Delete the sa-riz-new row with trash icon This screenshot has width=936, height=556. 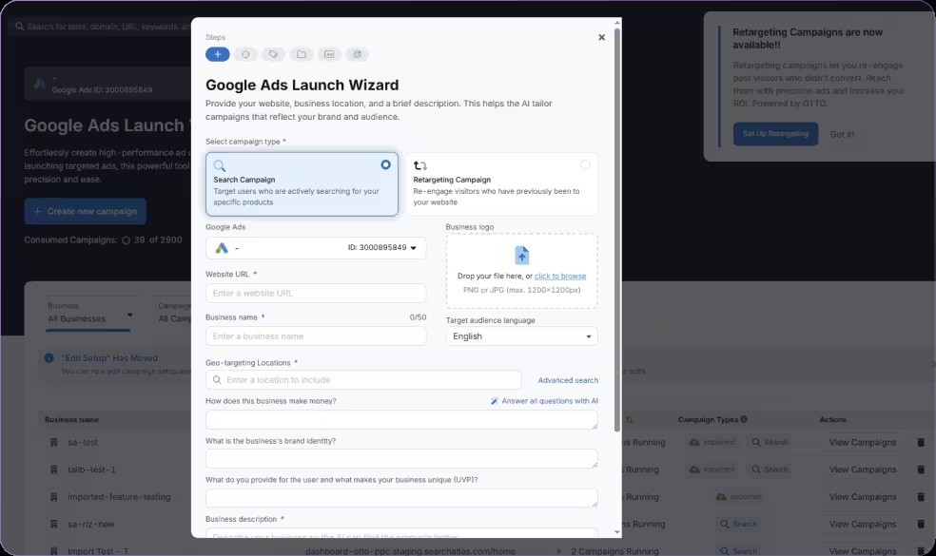point(921,524)
